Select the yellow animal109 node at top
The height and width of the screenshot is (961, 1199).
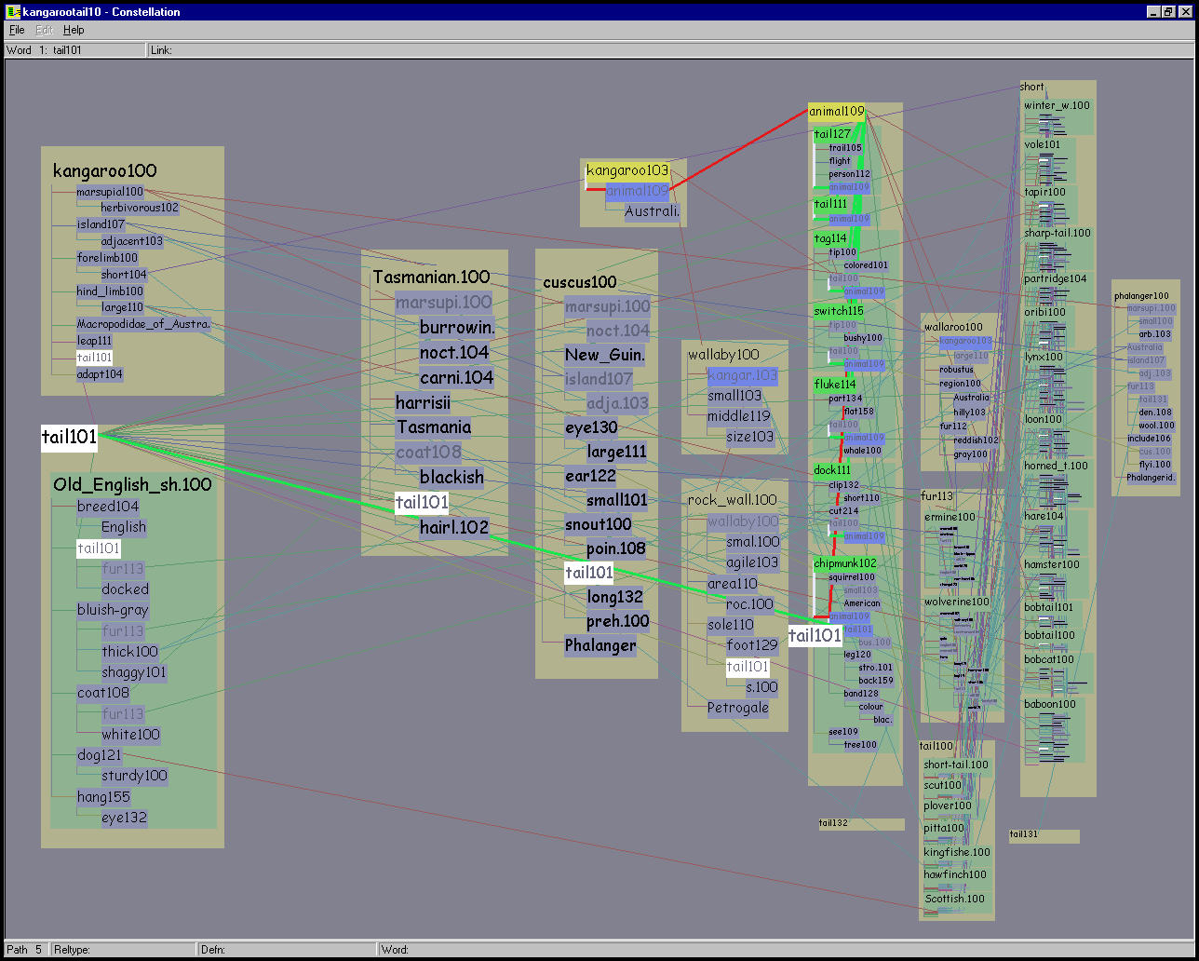coord(836,112)
